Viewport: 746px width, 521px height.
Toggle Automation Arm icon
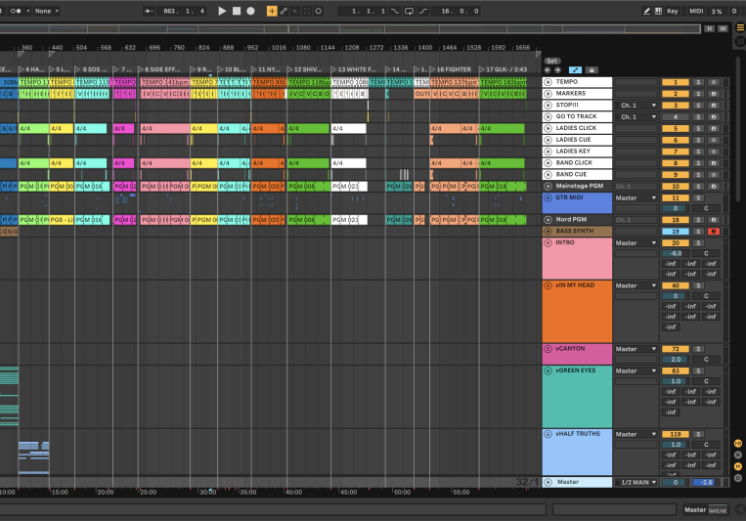(284, 11)
